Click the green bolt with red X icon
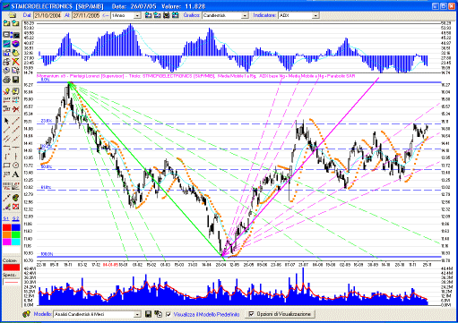 tap(15, 62)
